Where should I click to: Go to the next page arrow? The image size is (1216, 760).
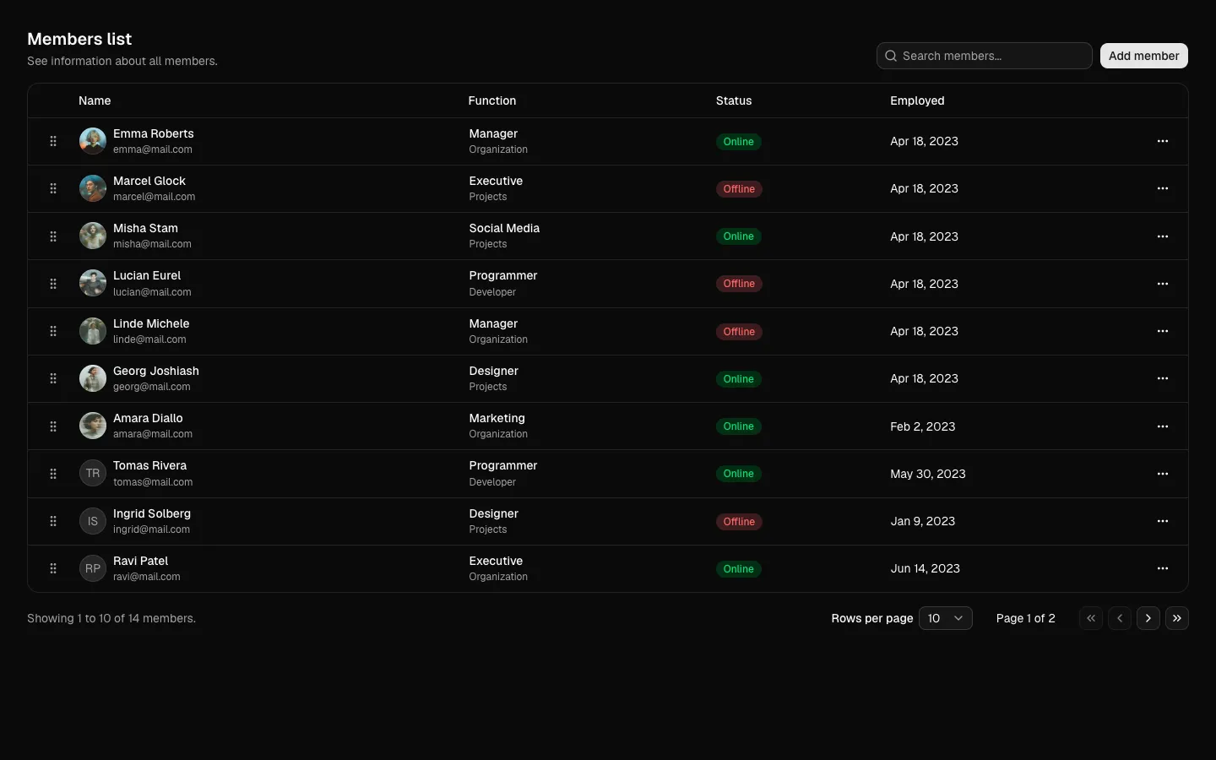(1148, 618)
